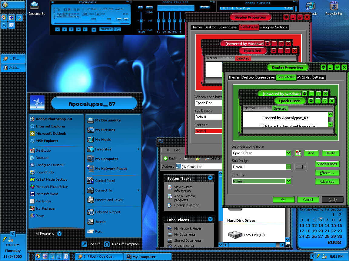Click the equalizer PREAMP slider
349x261 pixels.
(x=141, y=21)
